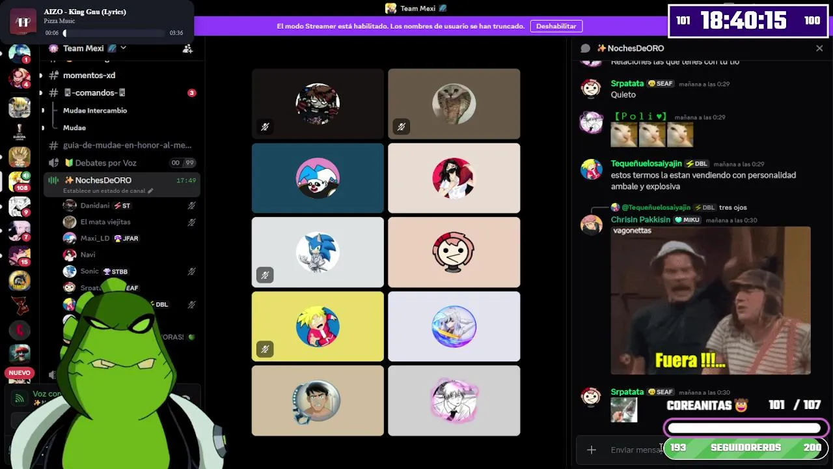Image resolution: width=833 pixels, height=469 pixels.
Task: Open the server icon with the 9 badge
Action: point(19,206)
